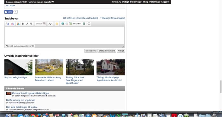222x117 pixels.
Task: Open Google Chrome from the dock
Action: 33,115
